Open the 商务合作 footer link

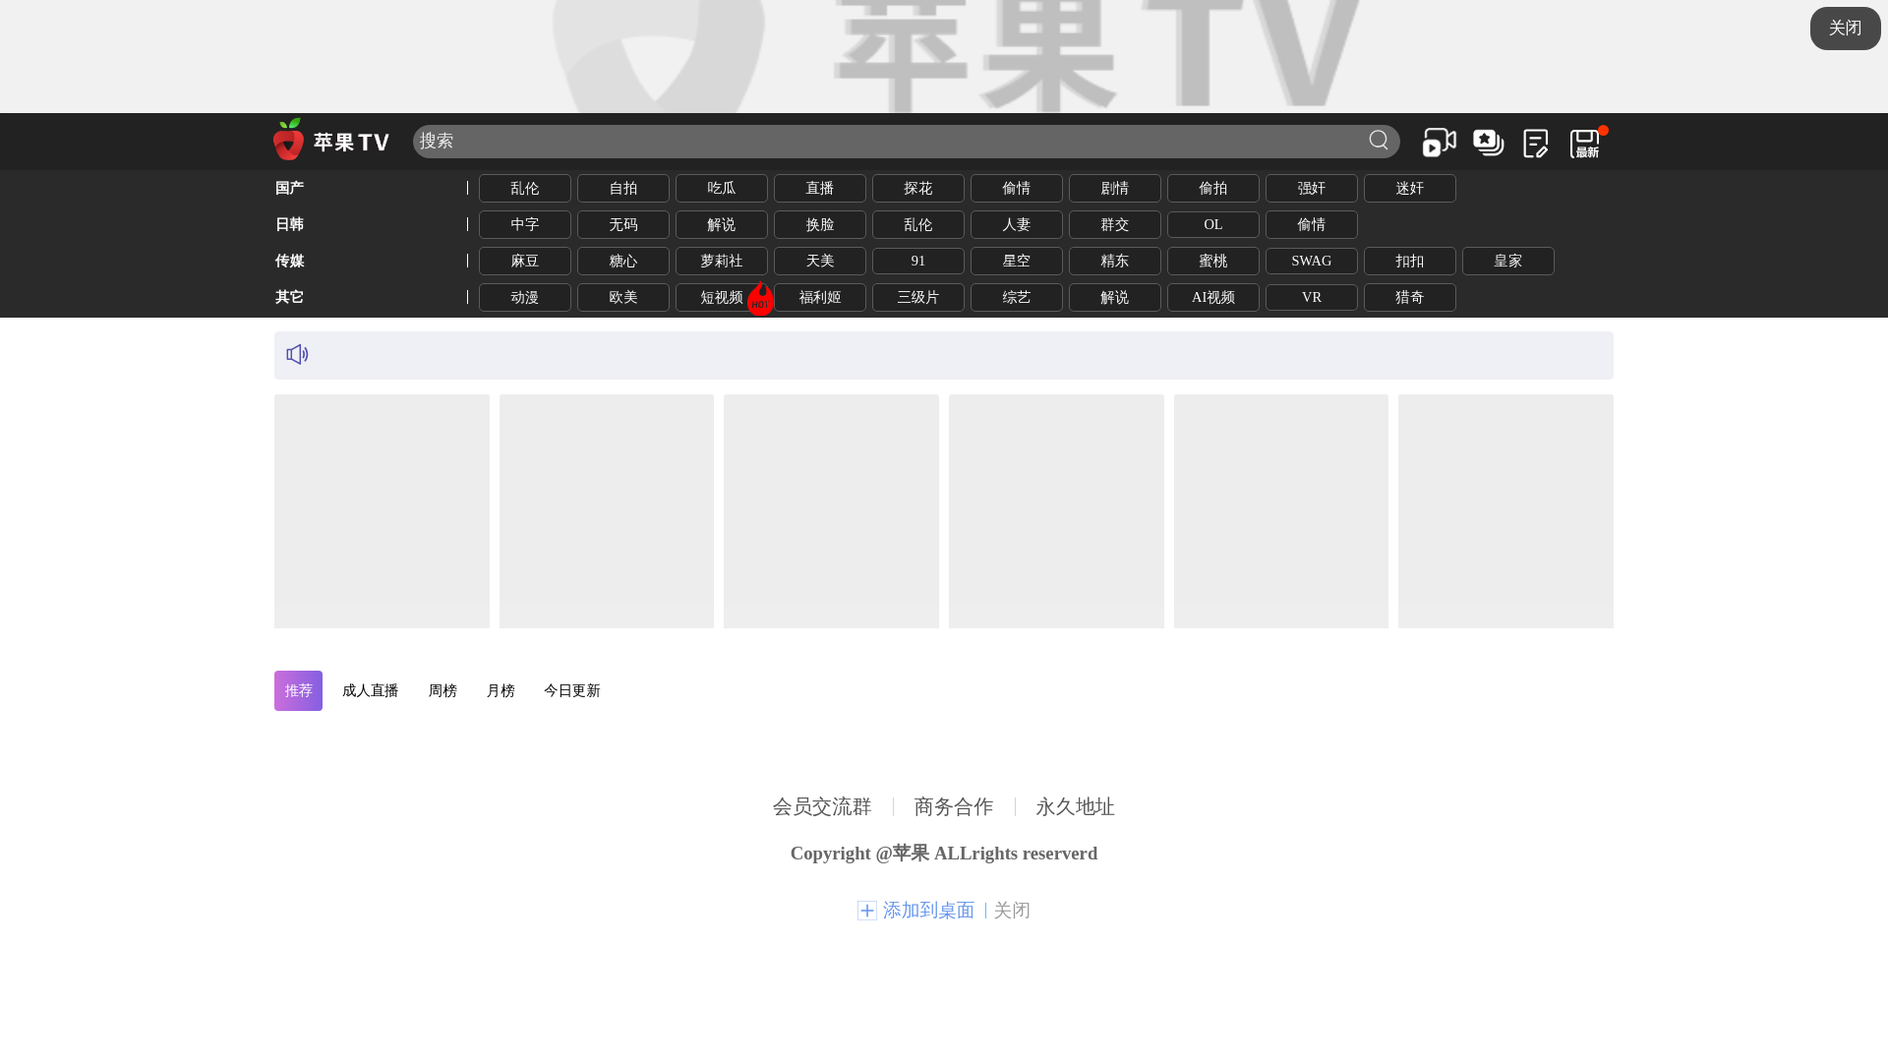[954, 807]
